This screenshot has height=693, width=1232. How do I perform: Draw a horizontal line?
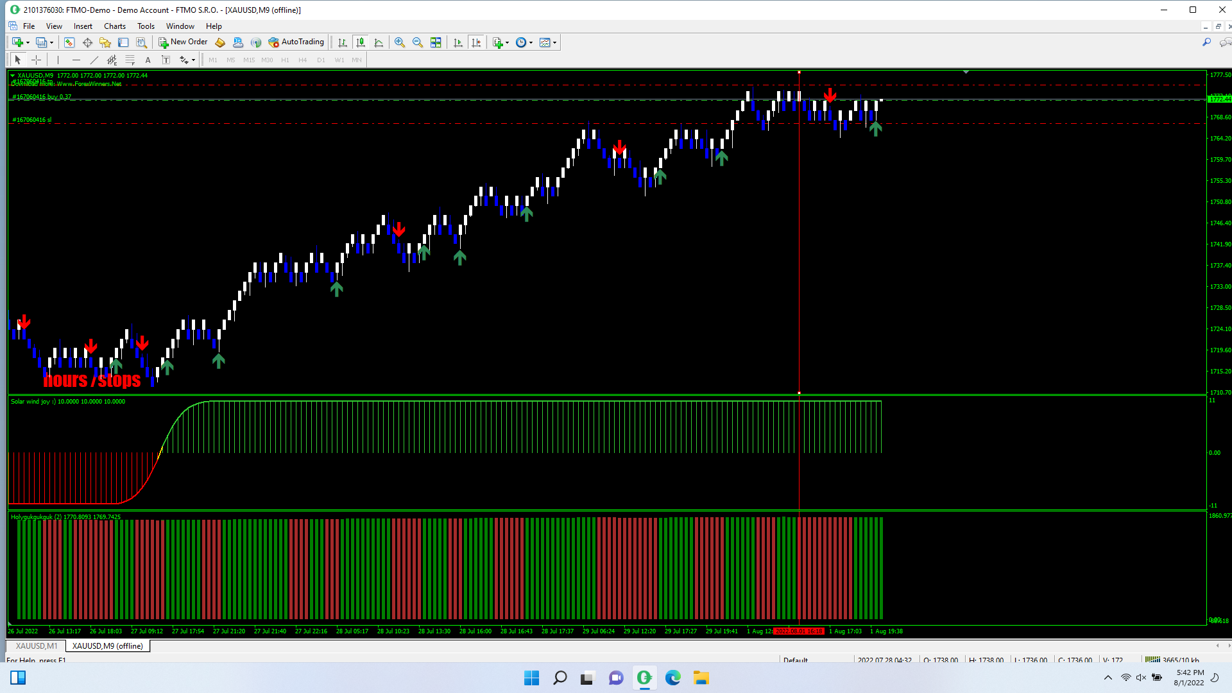pyautogui.click(x=76, y=60)
